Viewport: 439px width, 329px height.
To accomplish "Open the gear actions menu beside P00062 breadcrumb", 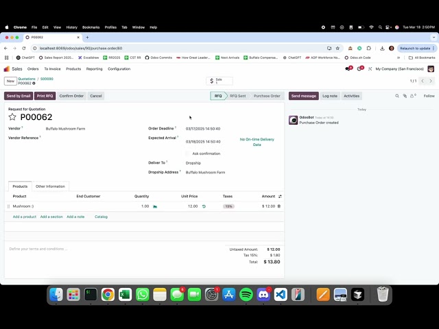I will 34,84.
